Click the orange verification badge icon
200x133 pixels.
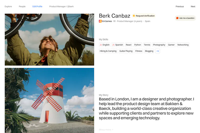pos(134,16)
